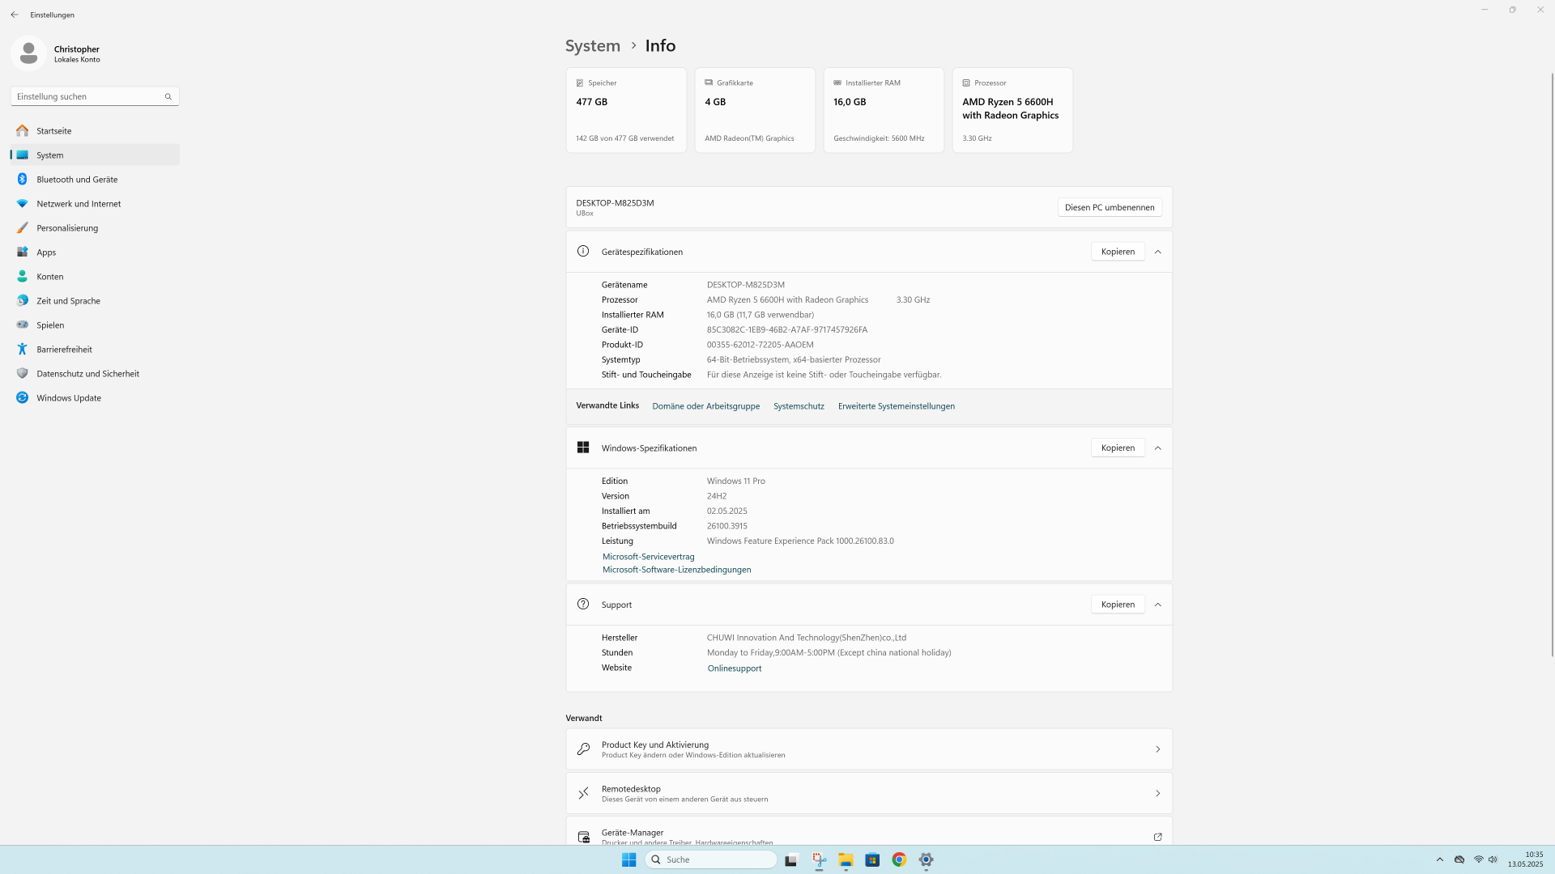Collapse the Support section

point(1158,605)
